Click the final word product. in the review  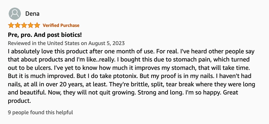point(19,101)
